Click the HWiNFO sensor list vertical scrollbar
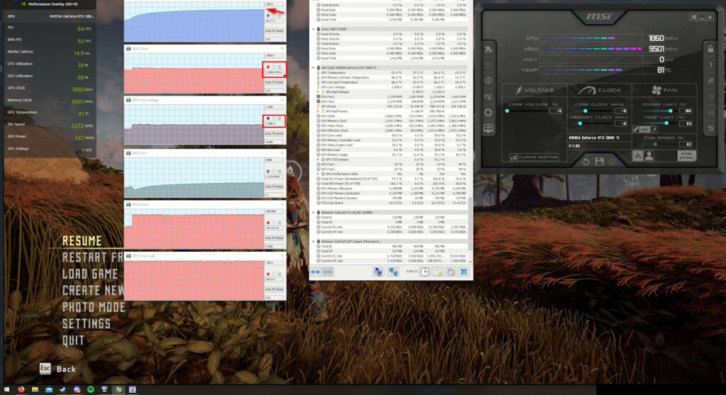The height and width of the screenshot is (395, 726). (471, 224)
